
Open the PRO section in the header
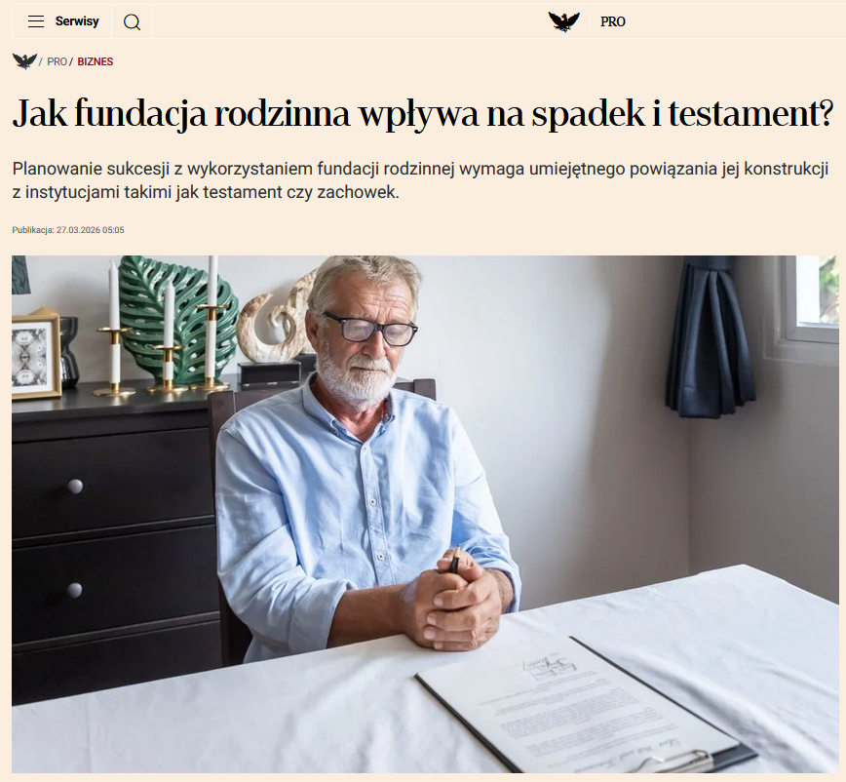click(x=613, y=21)
